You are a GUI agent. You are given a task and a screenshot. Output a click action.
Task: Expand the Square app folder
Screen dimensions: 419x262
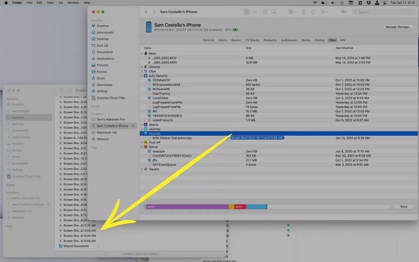point(142,169)
